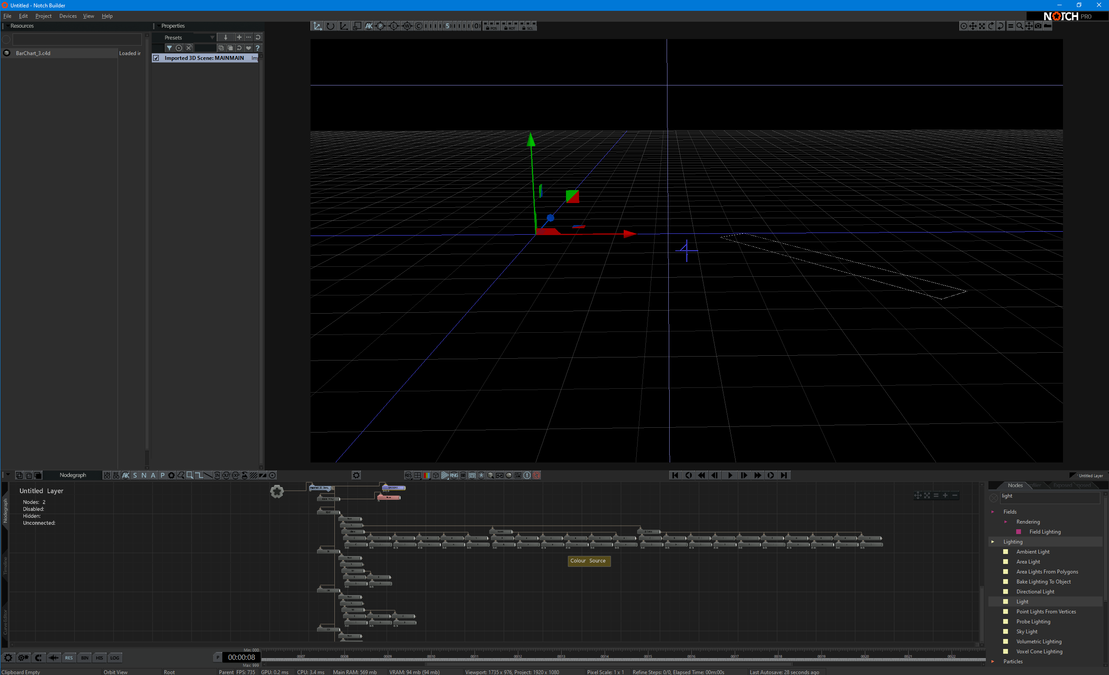Click the viewport orbit target icon
Image resolution: width=1109 pixels, height=675 pixels.
[964, 26]
